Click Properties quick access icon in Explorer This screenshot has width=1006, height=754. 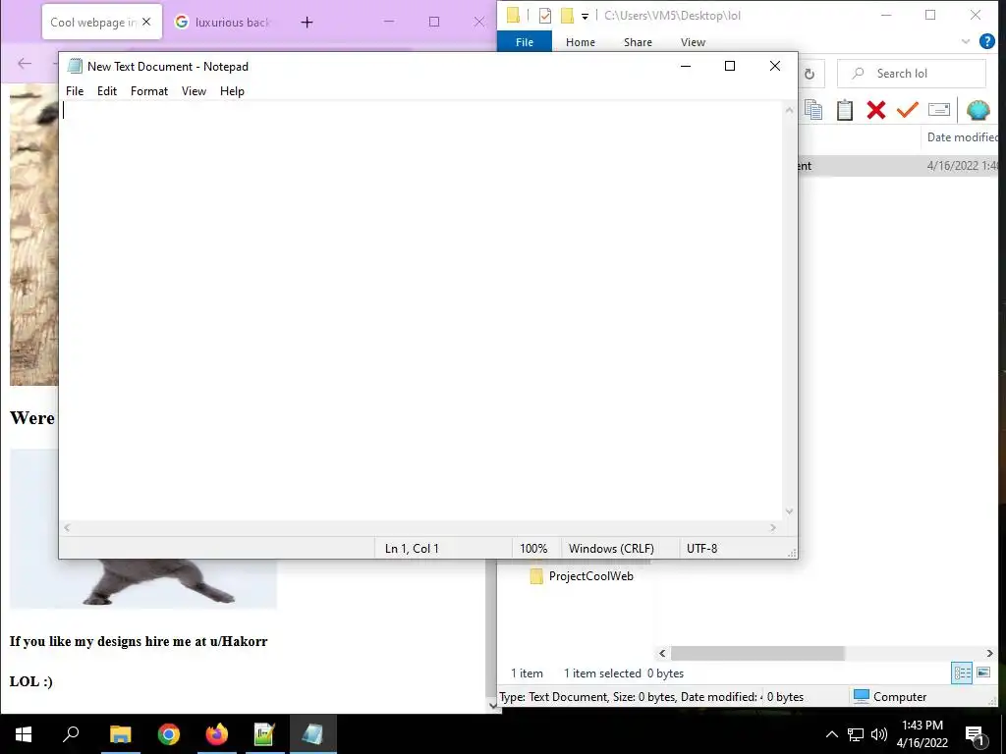click(544, 16)
